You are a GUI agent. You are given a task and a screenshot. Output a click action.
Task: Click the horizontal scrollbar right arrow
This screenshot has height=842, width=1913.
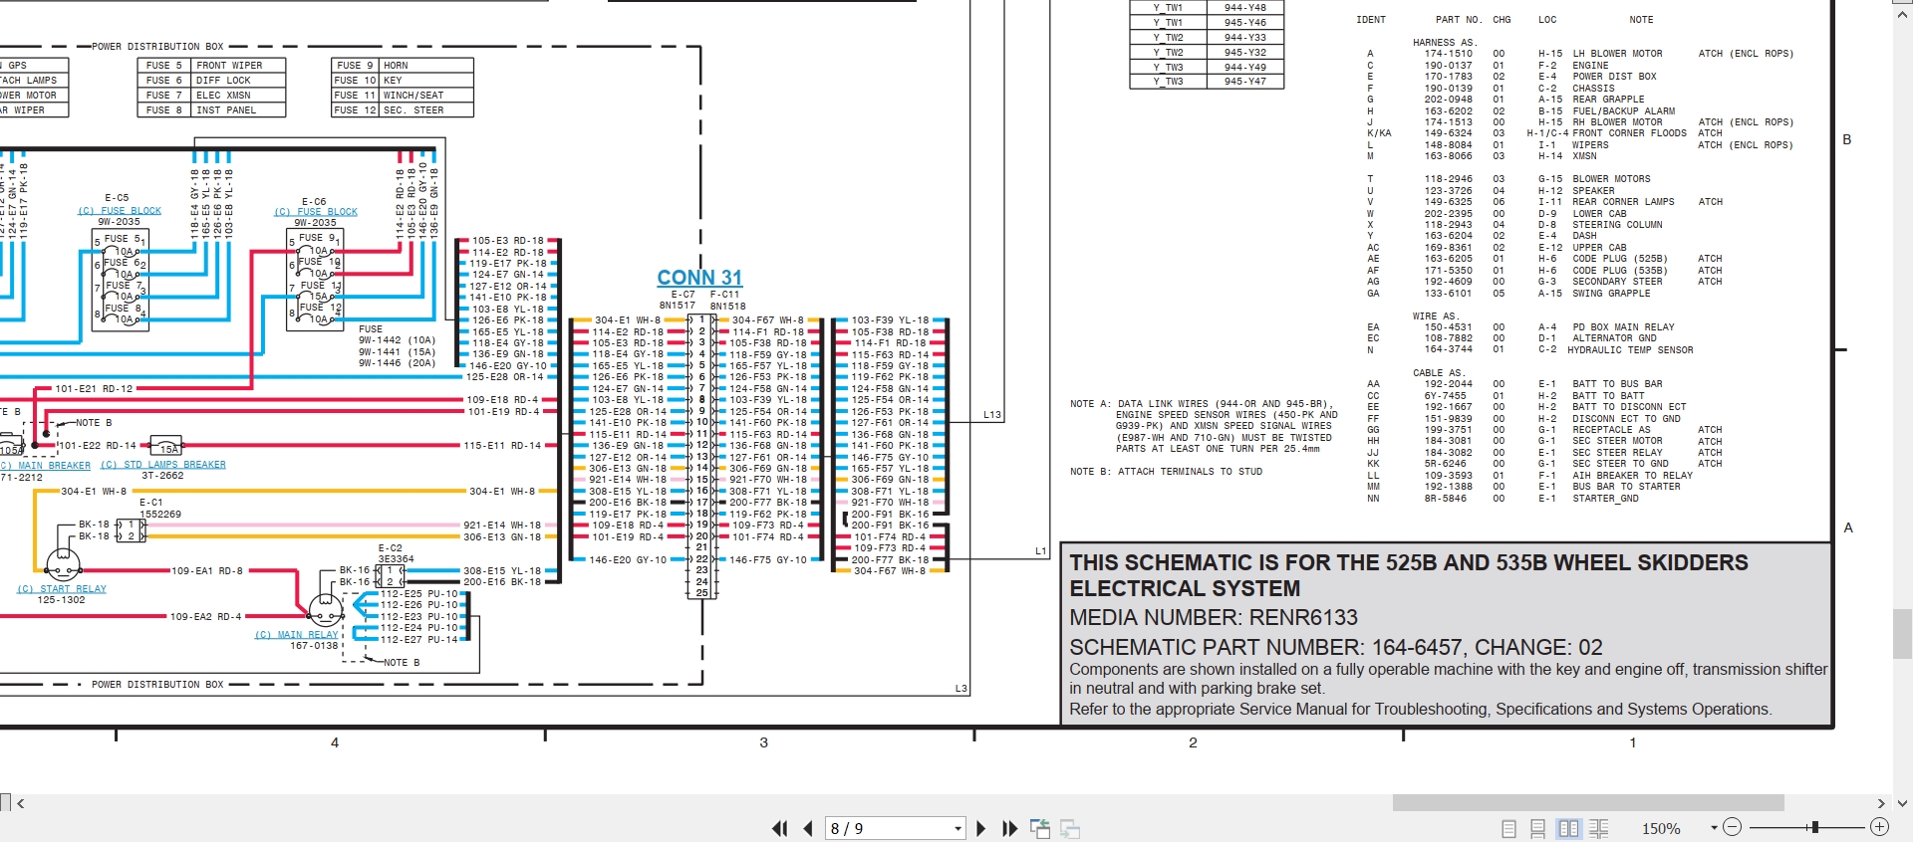(x=1881, y=803)
